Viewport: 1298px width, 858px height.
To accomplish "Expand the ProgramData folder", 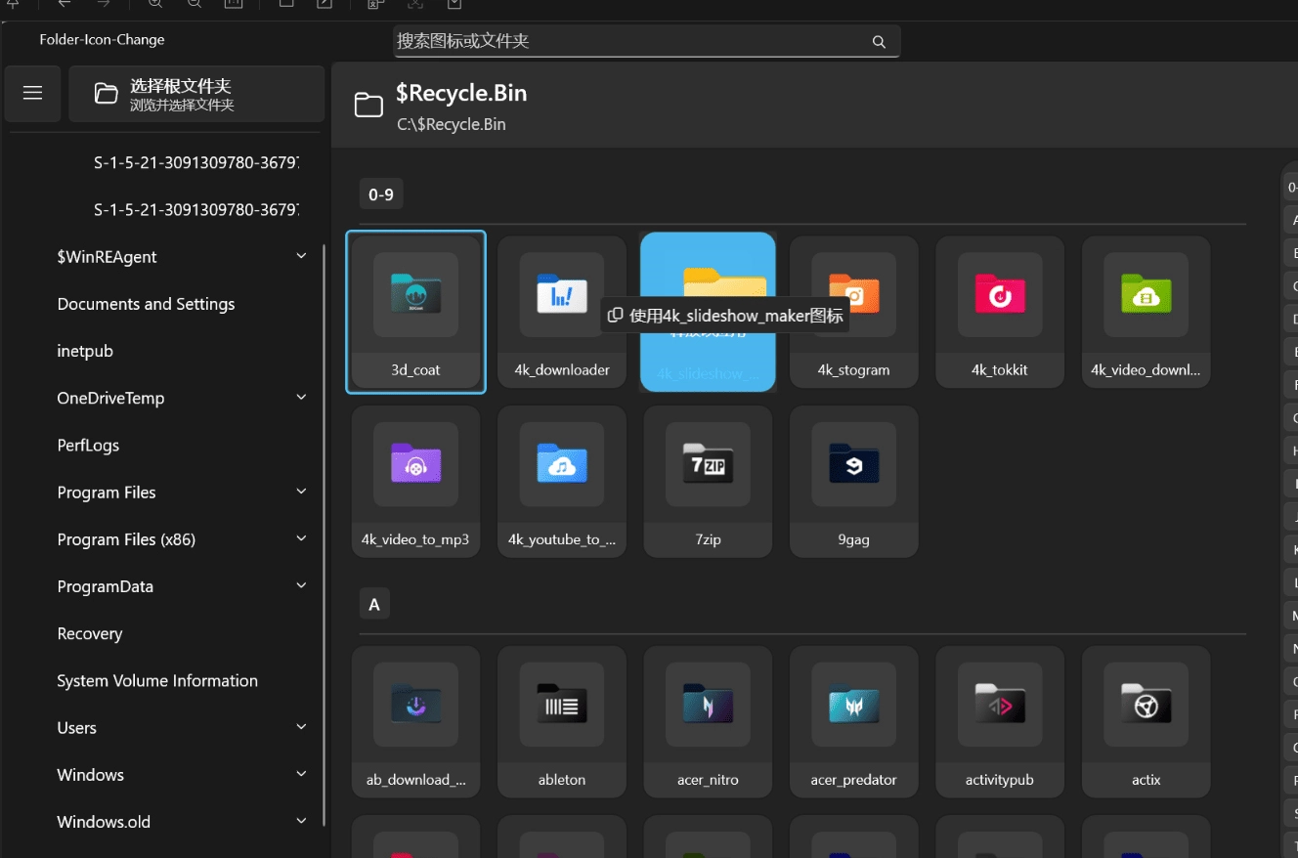I will tap(301, 586).
